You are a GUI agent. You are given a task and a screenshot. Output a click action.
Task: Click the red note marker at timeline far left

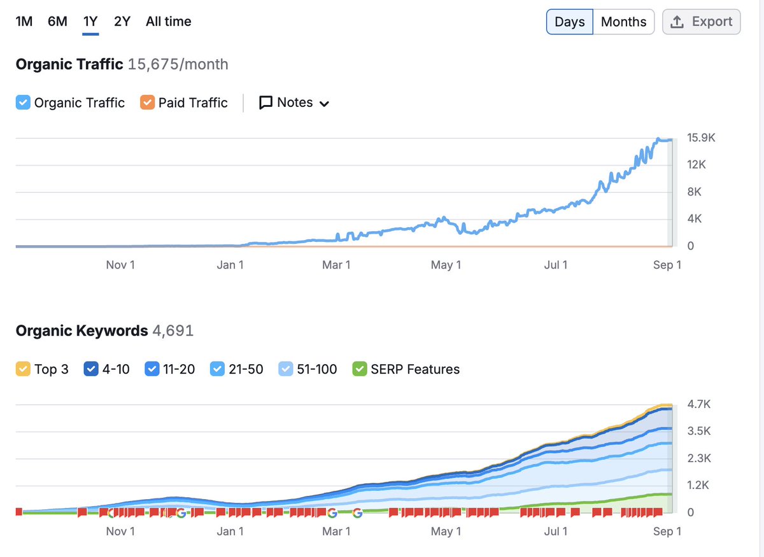(19, 512)
